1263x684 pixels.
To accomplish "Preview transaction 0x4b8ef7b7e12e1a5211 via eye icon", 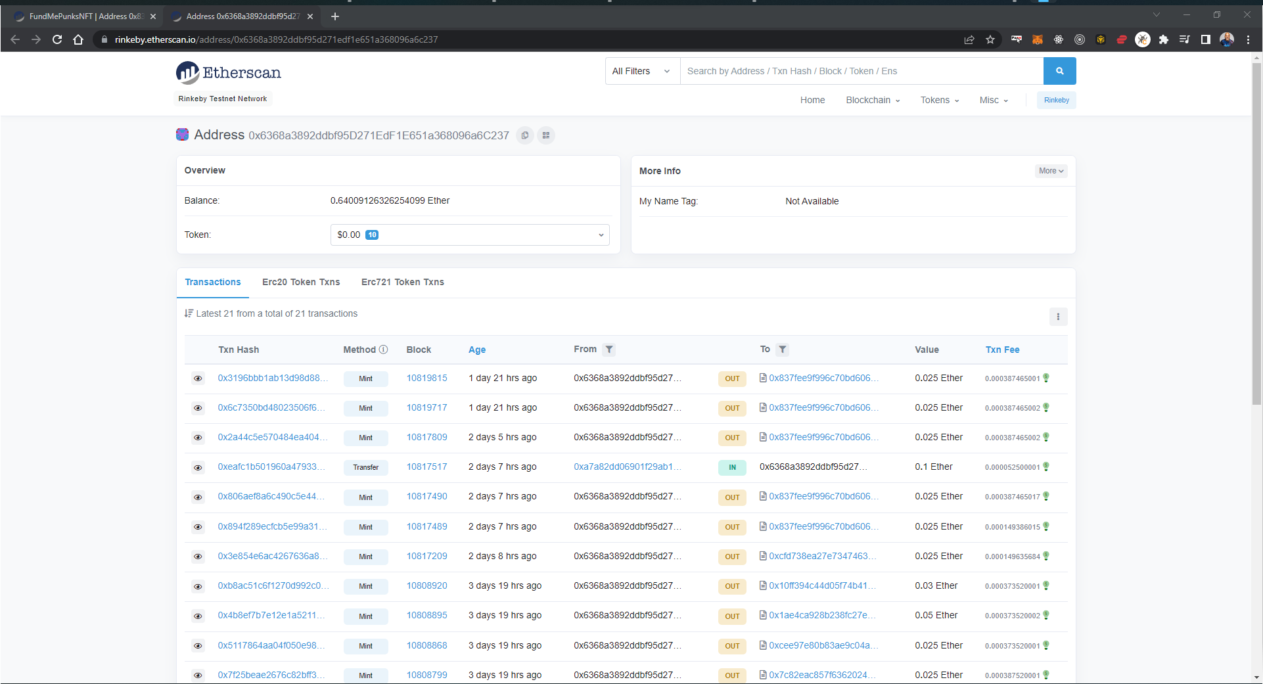I will (x=198, y=616).
